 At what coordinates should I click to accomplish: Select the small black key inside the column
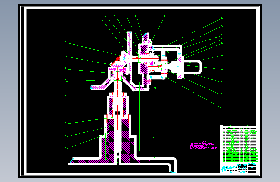tap(118, 113)
